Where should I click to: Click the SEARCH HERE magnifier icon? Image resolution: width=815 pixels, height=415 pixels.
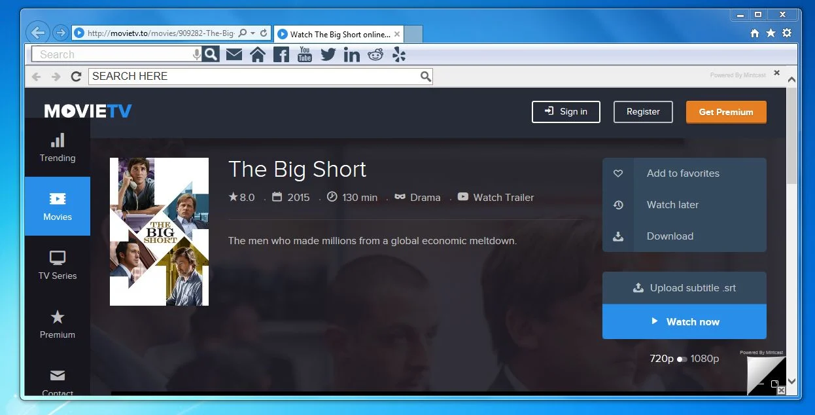pyautogui.click(x=426, y=77)
